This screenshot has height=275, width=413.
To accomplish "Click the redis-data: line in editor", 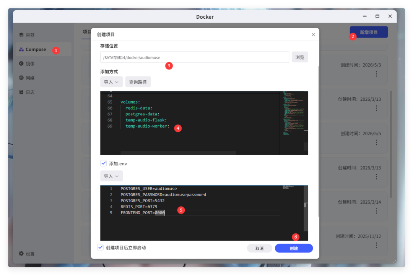I will pyautogui.click(x=138, y=108).
